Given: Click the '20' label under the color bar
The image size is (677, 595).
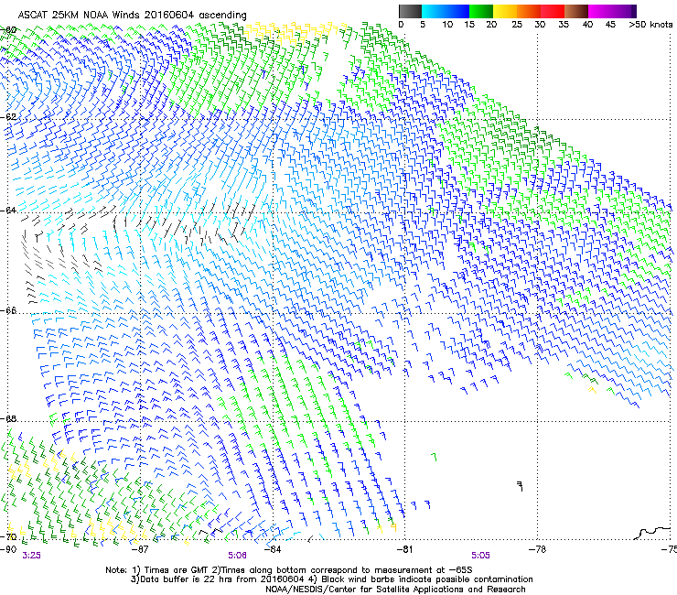Looking at the screenshot, I should pos(491,25).
